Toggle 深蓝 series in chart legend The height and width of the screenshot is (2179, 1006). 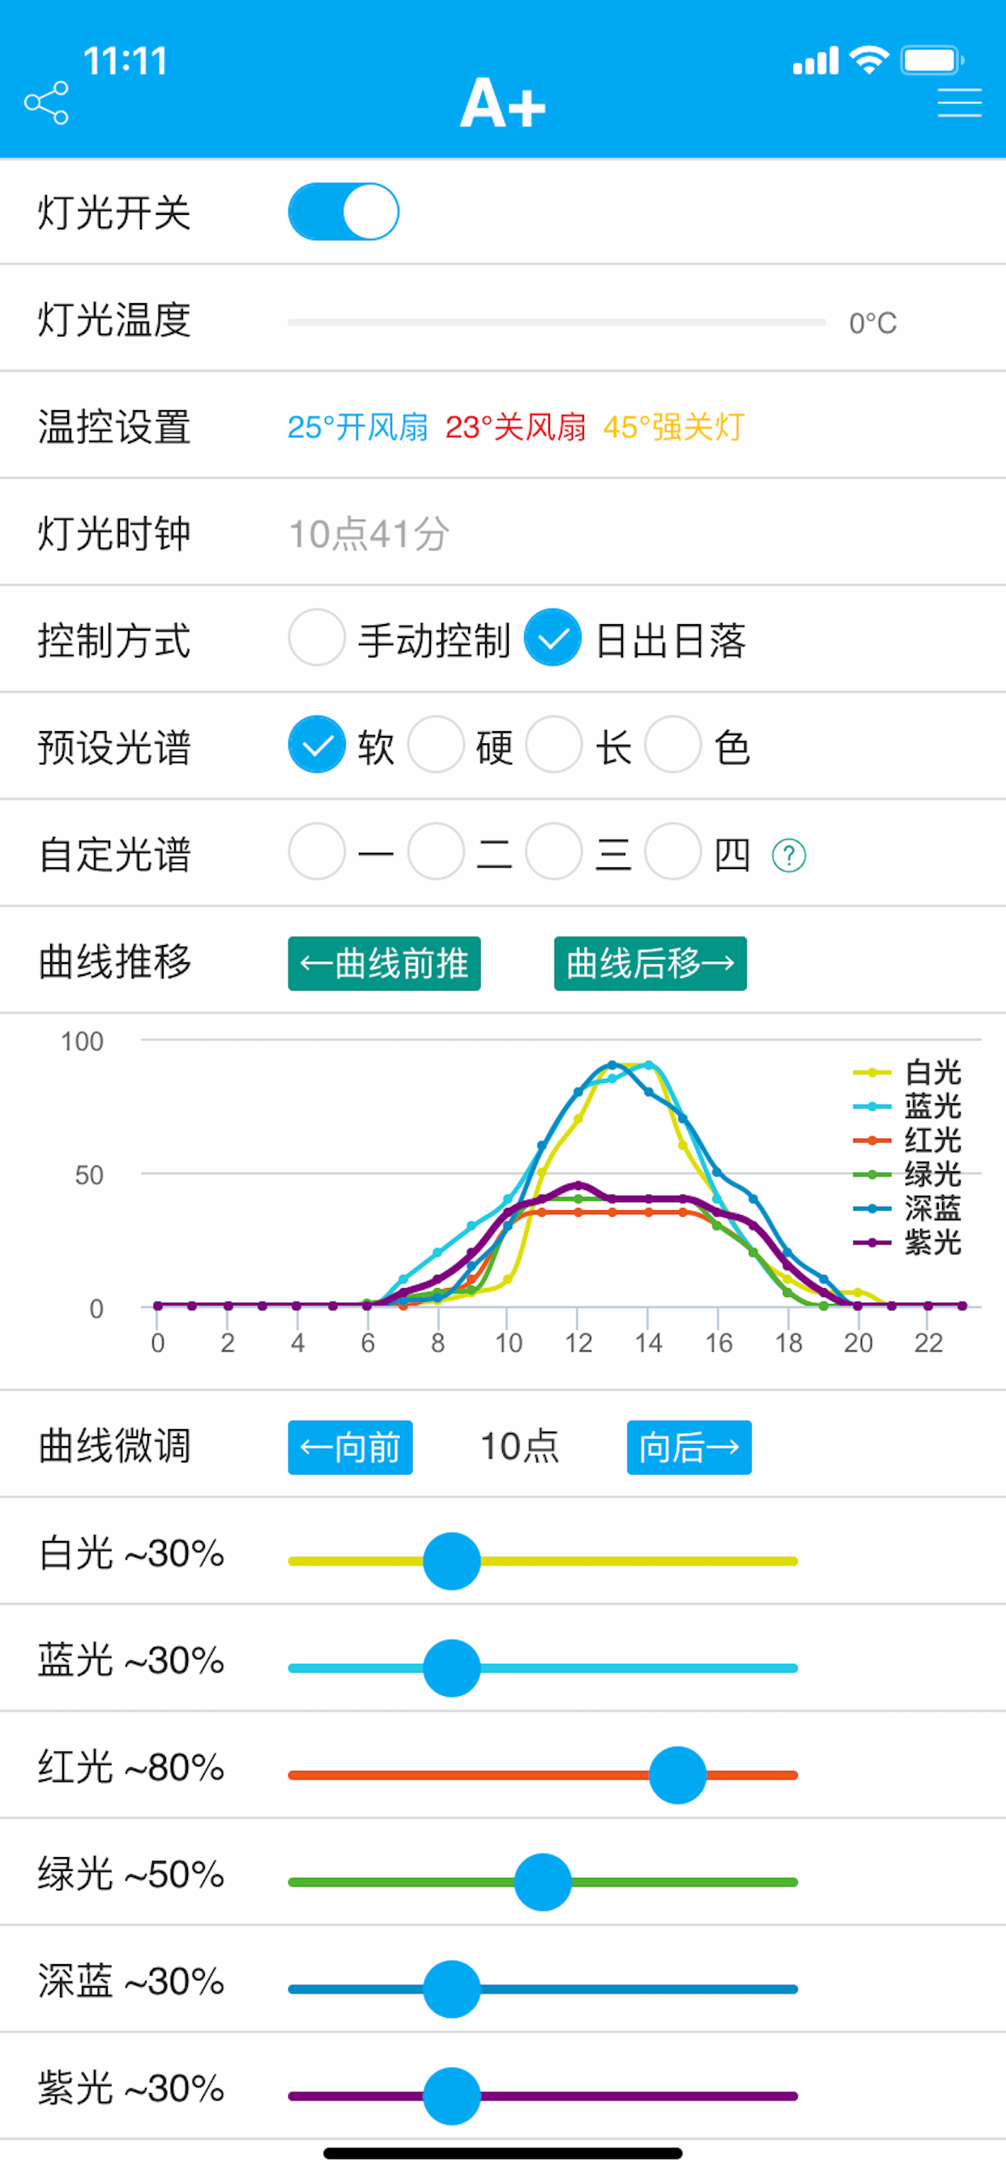click(x=907, y=1208)
